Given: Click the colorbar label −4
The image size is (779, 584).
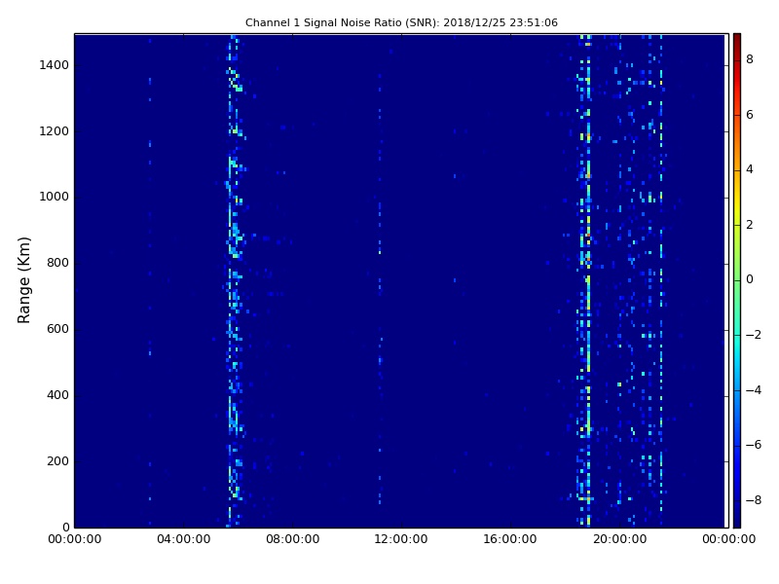Looking at the screenshot, I should [753, 390].
